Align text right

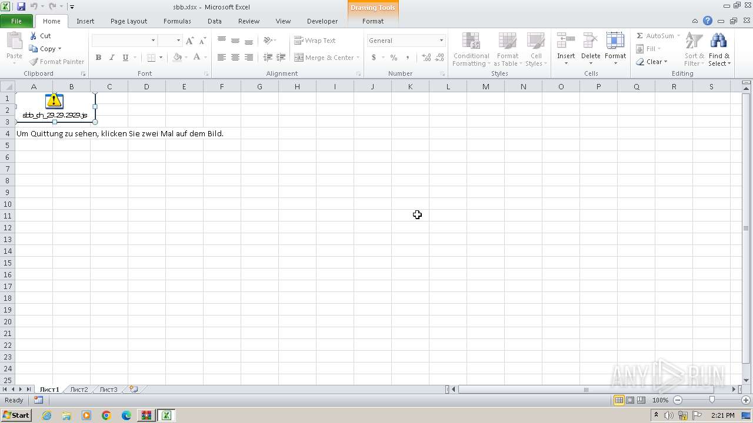(x=249, y=58)
